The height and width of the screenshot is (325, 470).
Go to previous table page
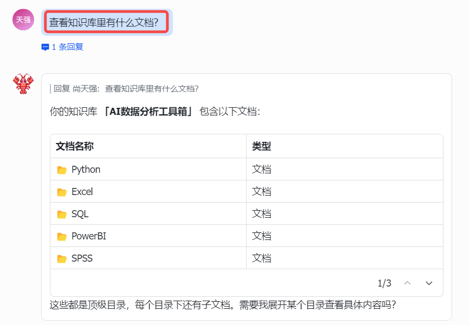[x=408, y=283]
